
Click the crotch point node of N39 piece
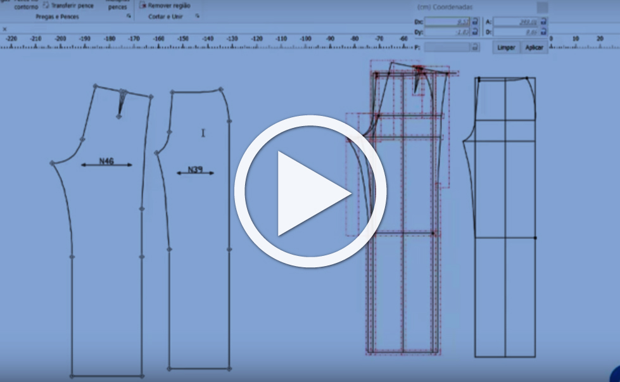156,152
